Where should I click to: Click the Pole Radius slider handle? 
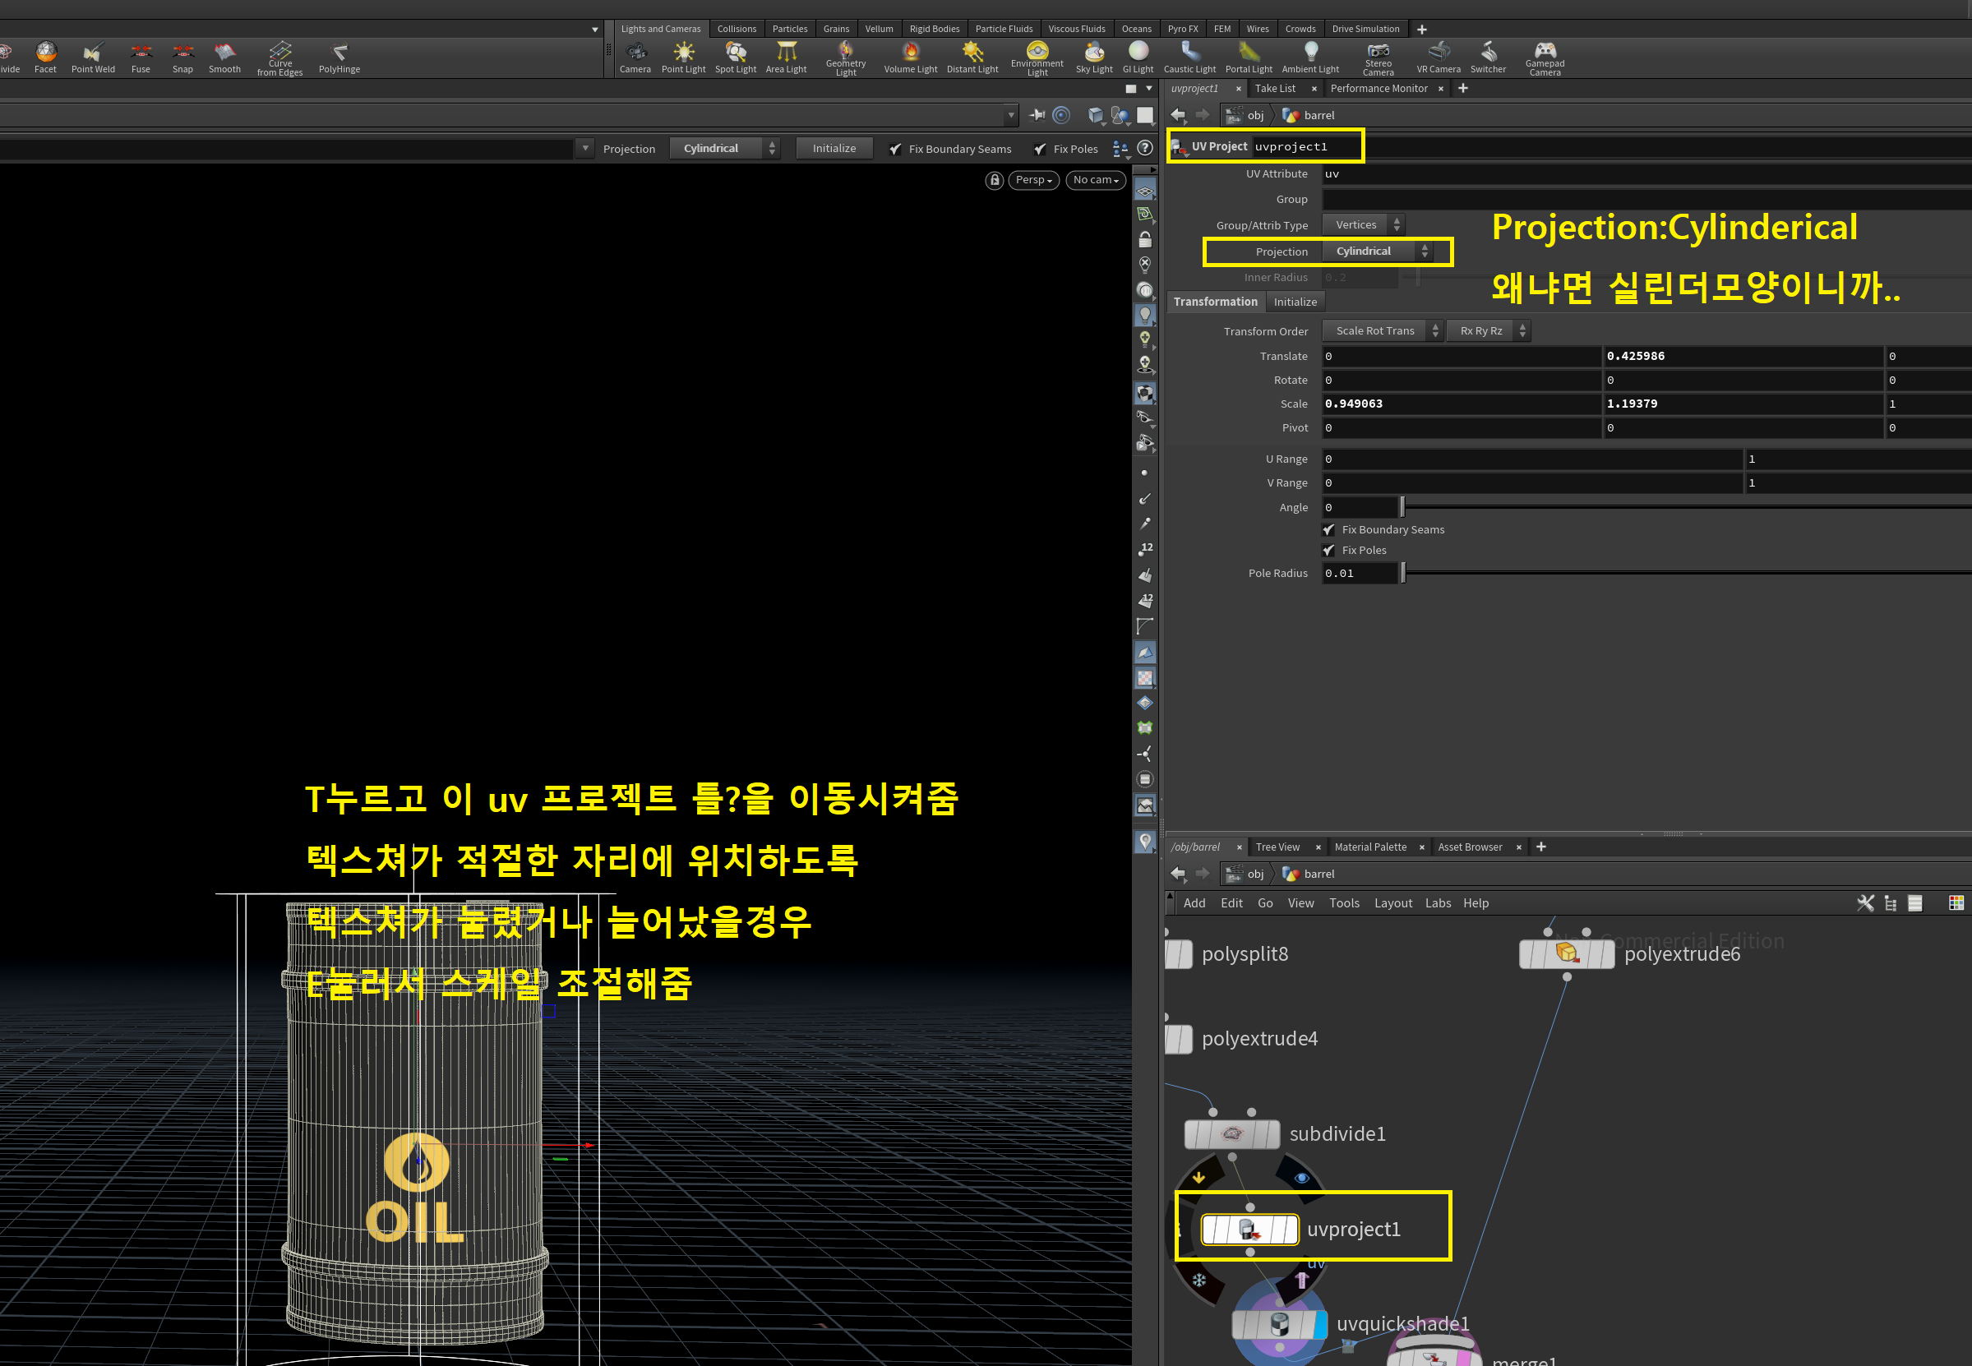click(x=1402, y=574)
